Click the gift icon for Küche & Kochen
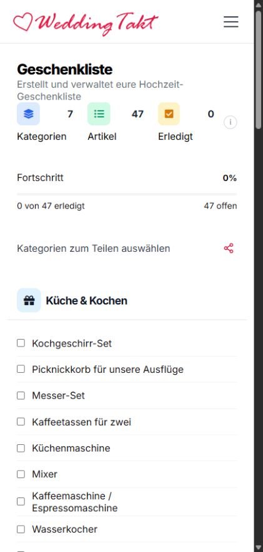This screenshot has height=552, width=263. tap(29, 300)
